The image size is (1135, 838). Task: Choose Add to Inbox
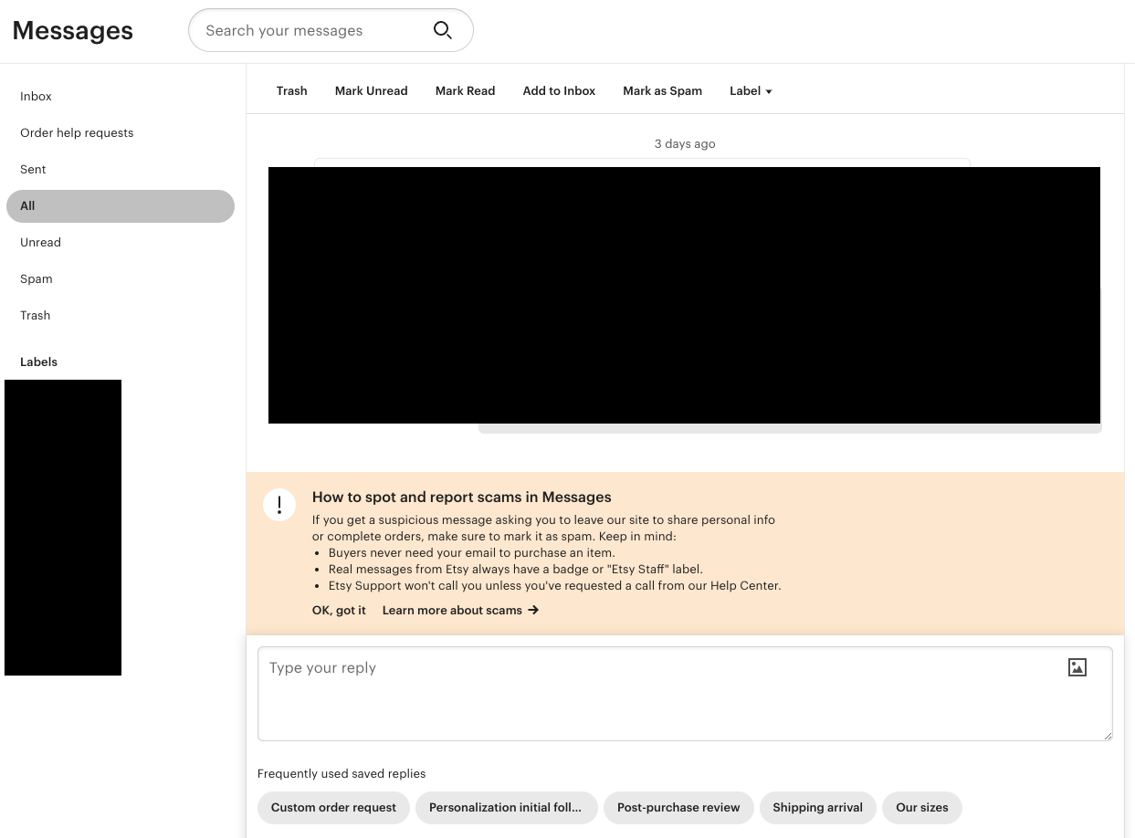559,90
